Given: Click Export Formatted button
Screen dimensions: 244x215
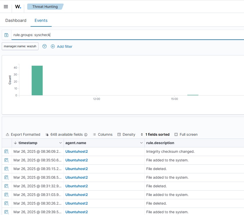Looking at the screenshot, I should tap(23, 134).
